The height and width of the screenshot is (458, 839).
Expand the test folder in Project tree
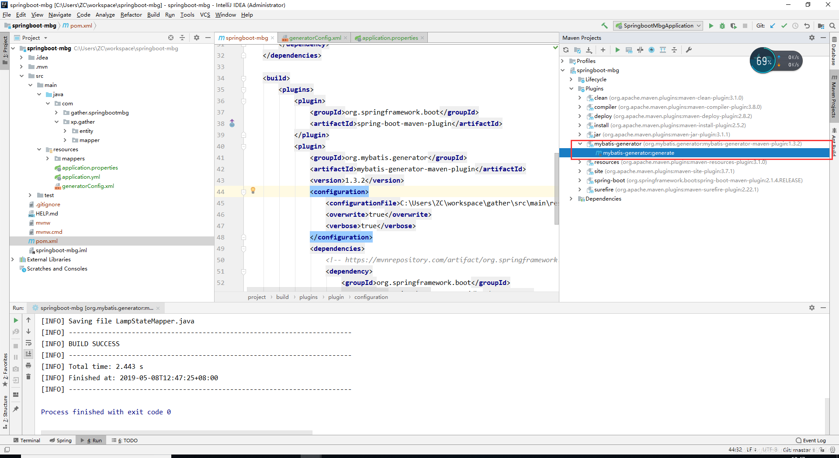pyautogui.click(x=30, y=195)
